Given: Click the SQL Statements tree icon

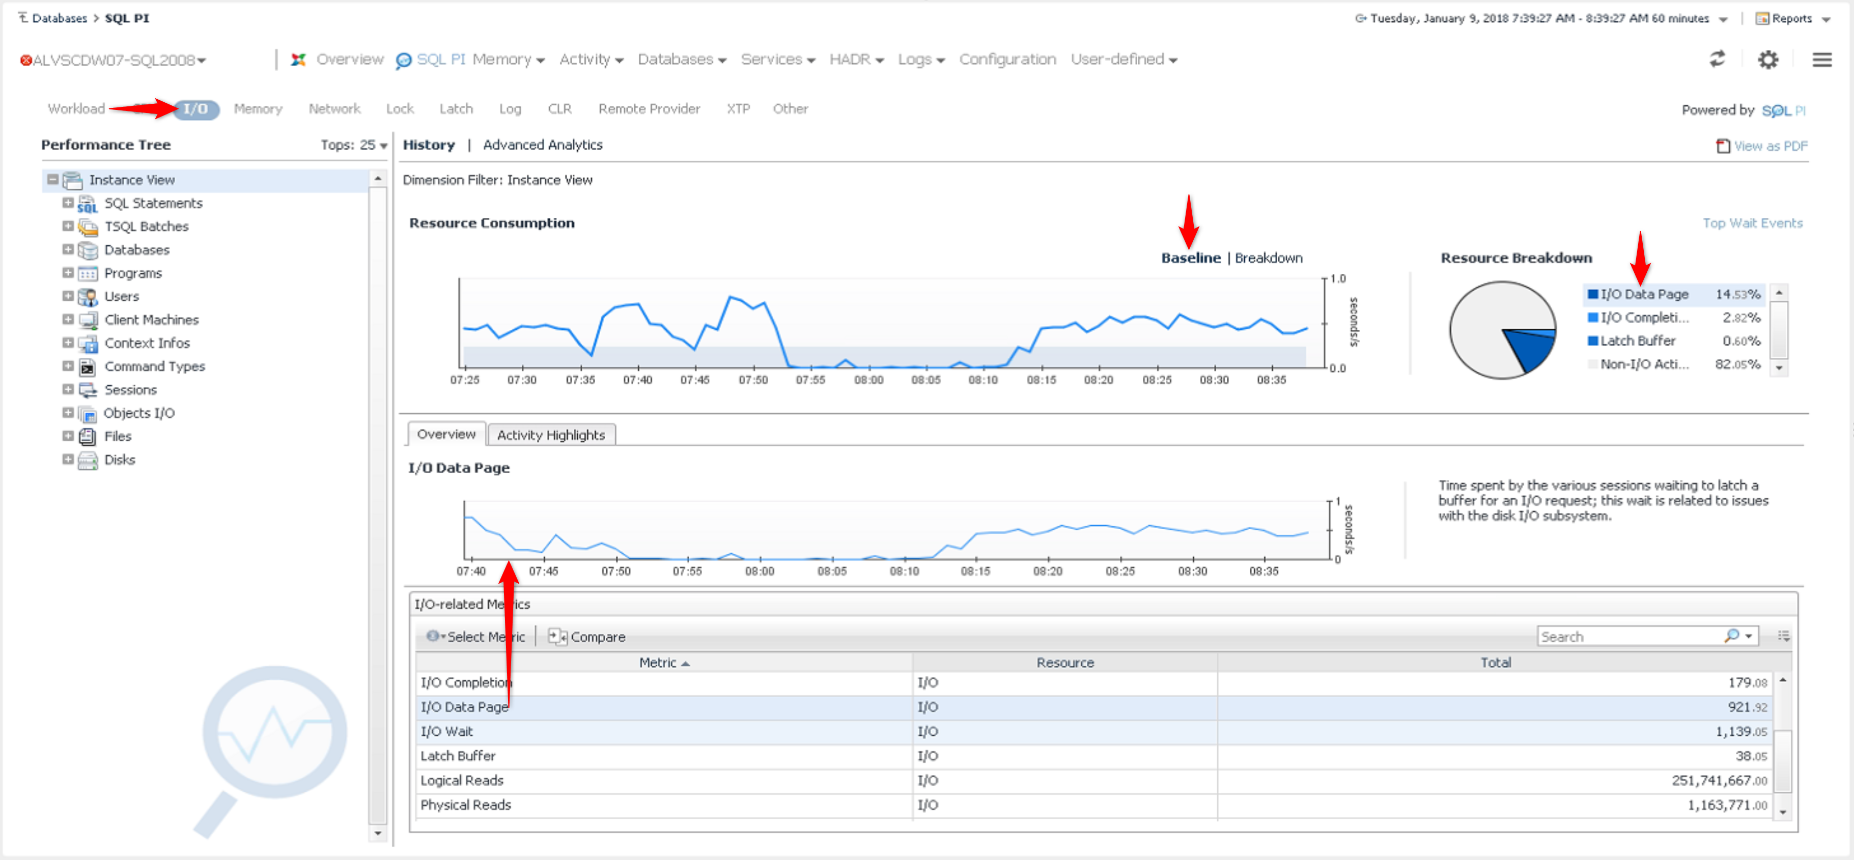Looking at the screenshot, I should click(x=87, y=204).
